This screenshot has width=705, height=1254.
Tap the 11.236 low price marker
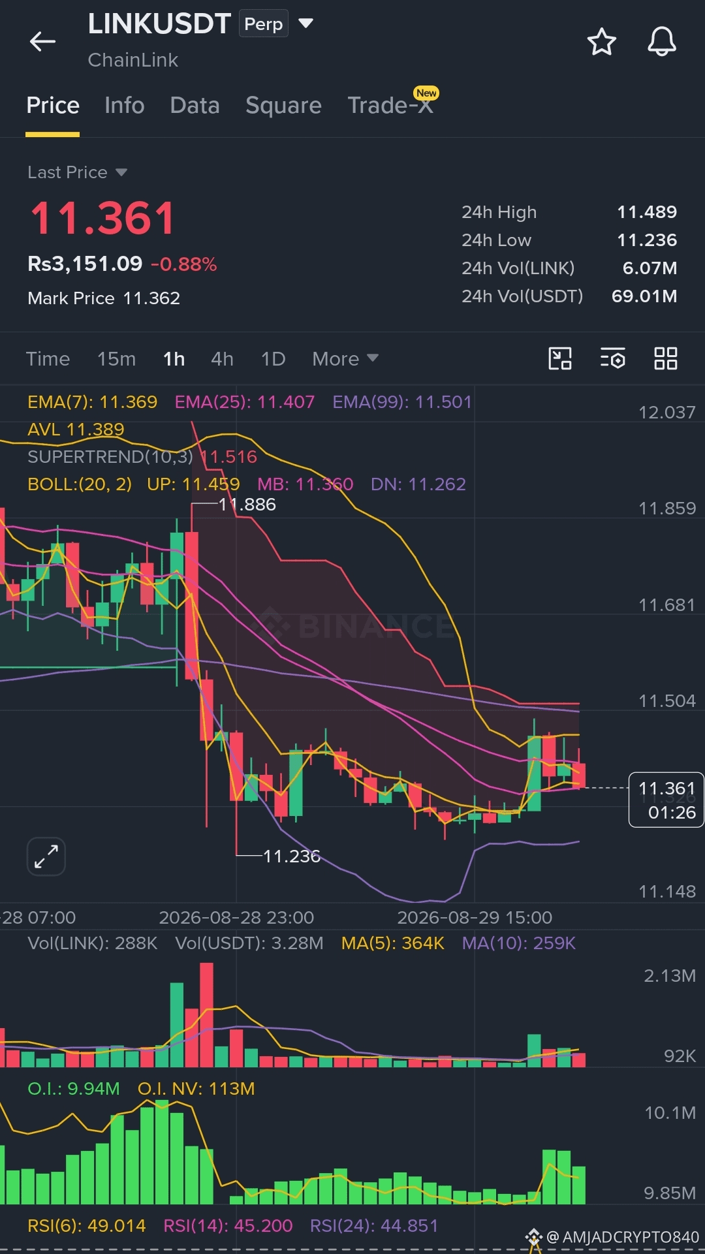click(291, 856)
